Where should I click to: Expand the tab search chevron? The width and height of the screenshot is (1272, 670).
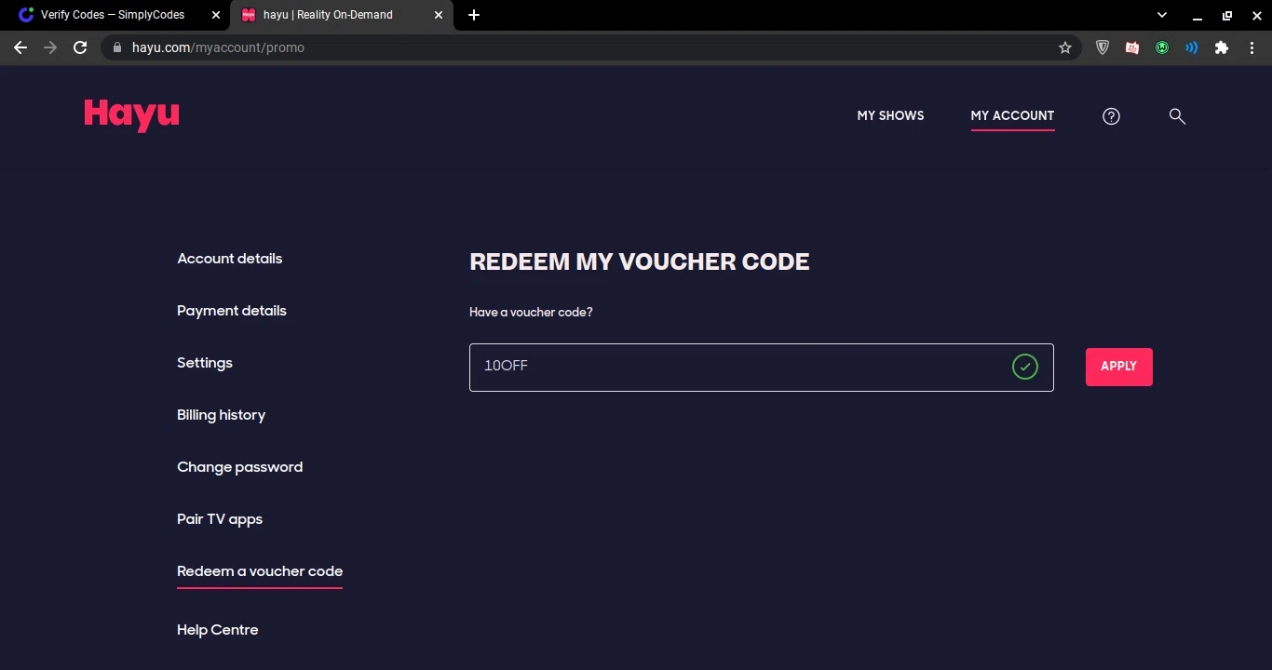point(1162,15)
